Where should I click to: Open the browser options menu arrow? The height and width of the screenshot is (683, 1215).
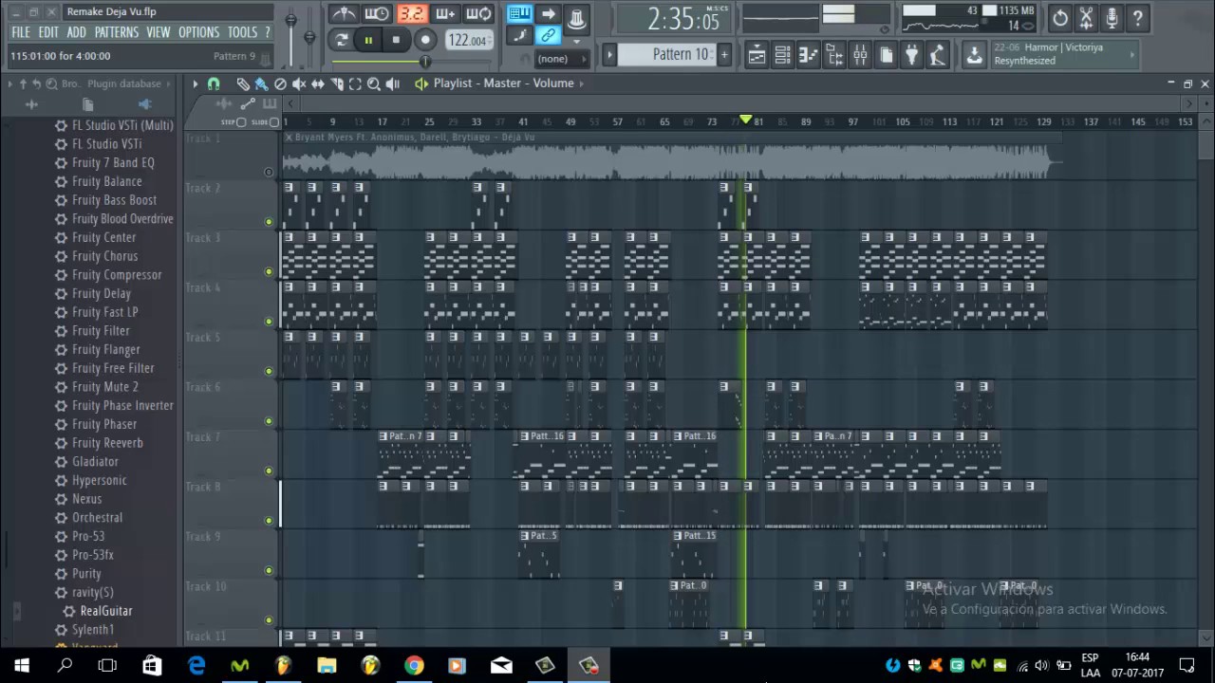pyautogui.click(x=10, y=83)
